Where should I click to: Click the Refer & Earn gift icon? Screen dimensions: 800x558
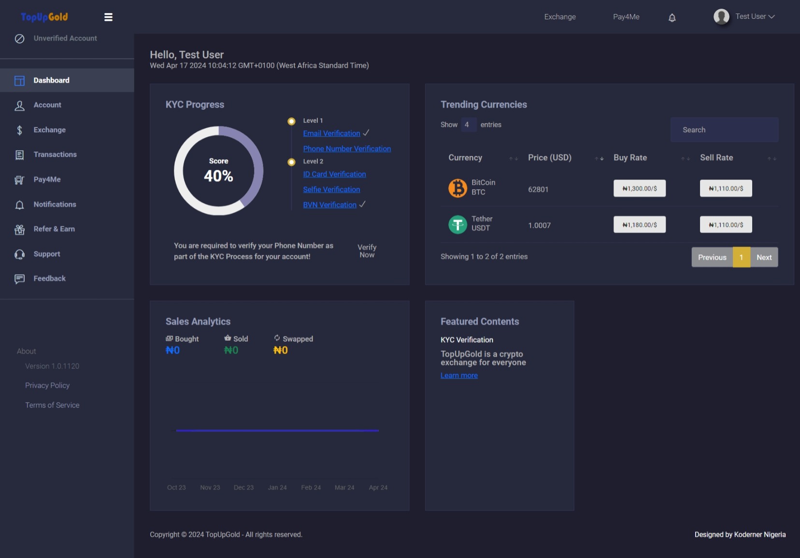(x=19, y=229)
